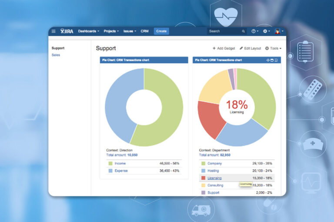The height and width of the screenshot is (222, 334).
Task: Open the settings gear in navbar
Action: tap(266, 31)
